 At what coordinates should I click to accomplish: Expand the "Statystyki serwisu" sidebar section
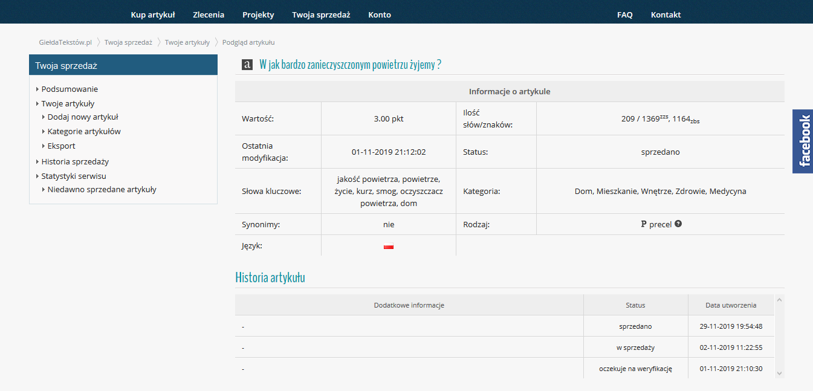(75, 175)
